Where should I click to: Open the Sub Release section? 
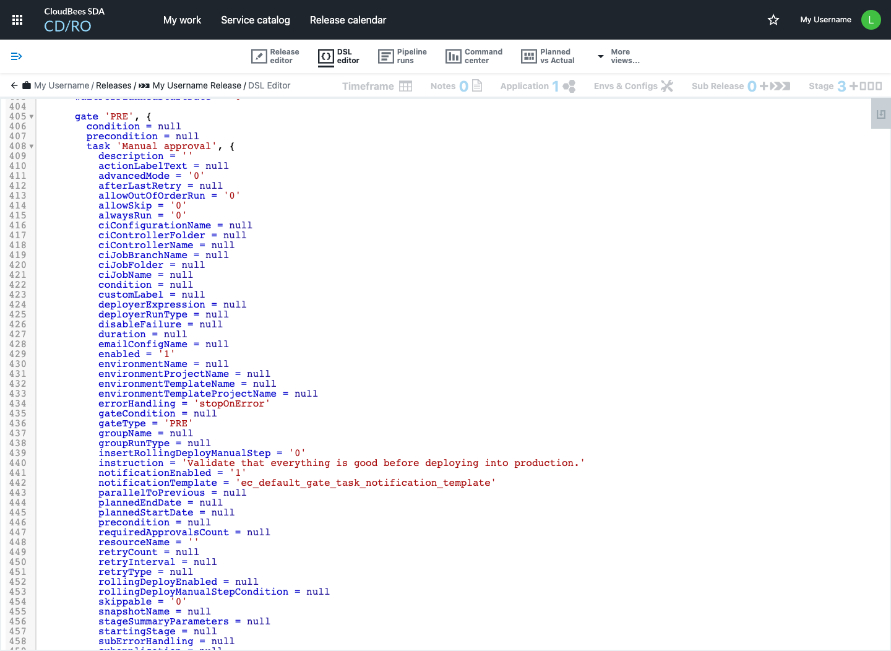click(741, 86)
